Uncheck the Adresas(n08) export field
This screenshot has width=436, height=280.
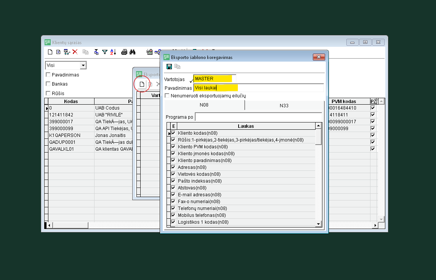173,167
